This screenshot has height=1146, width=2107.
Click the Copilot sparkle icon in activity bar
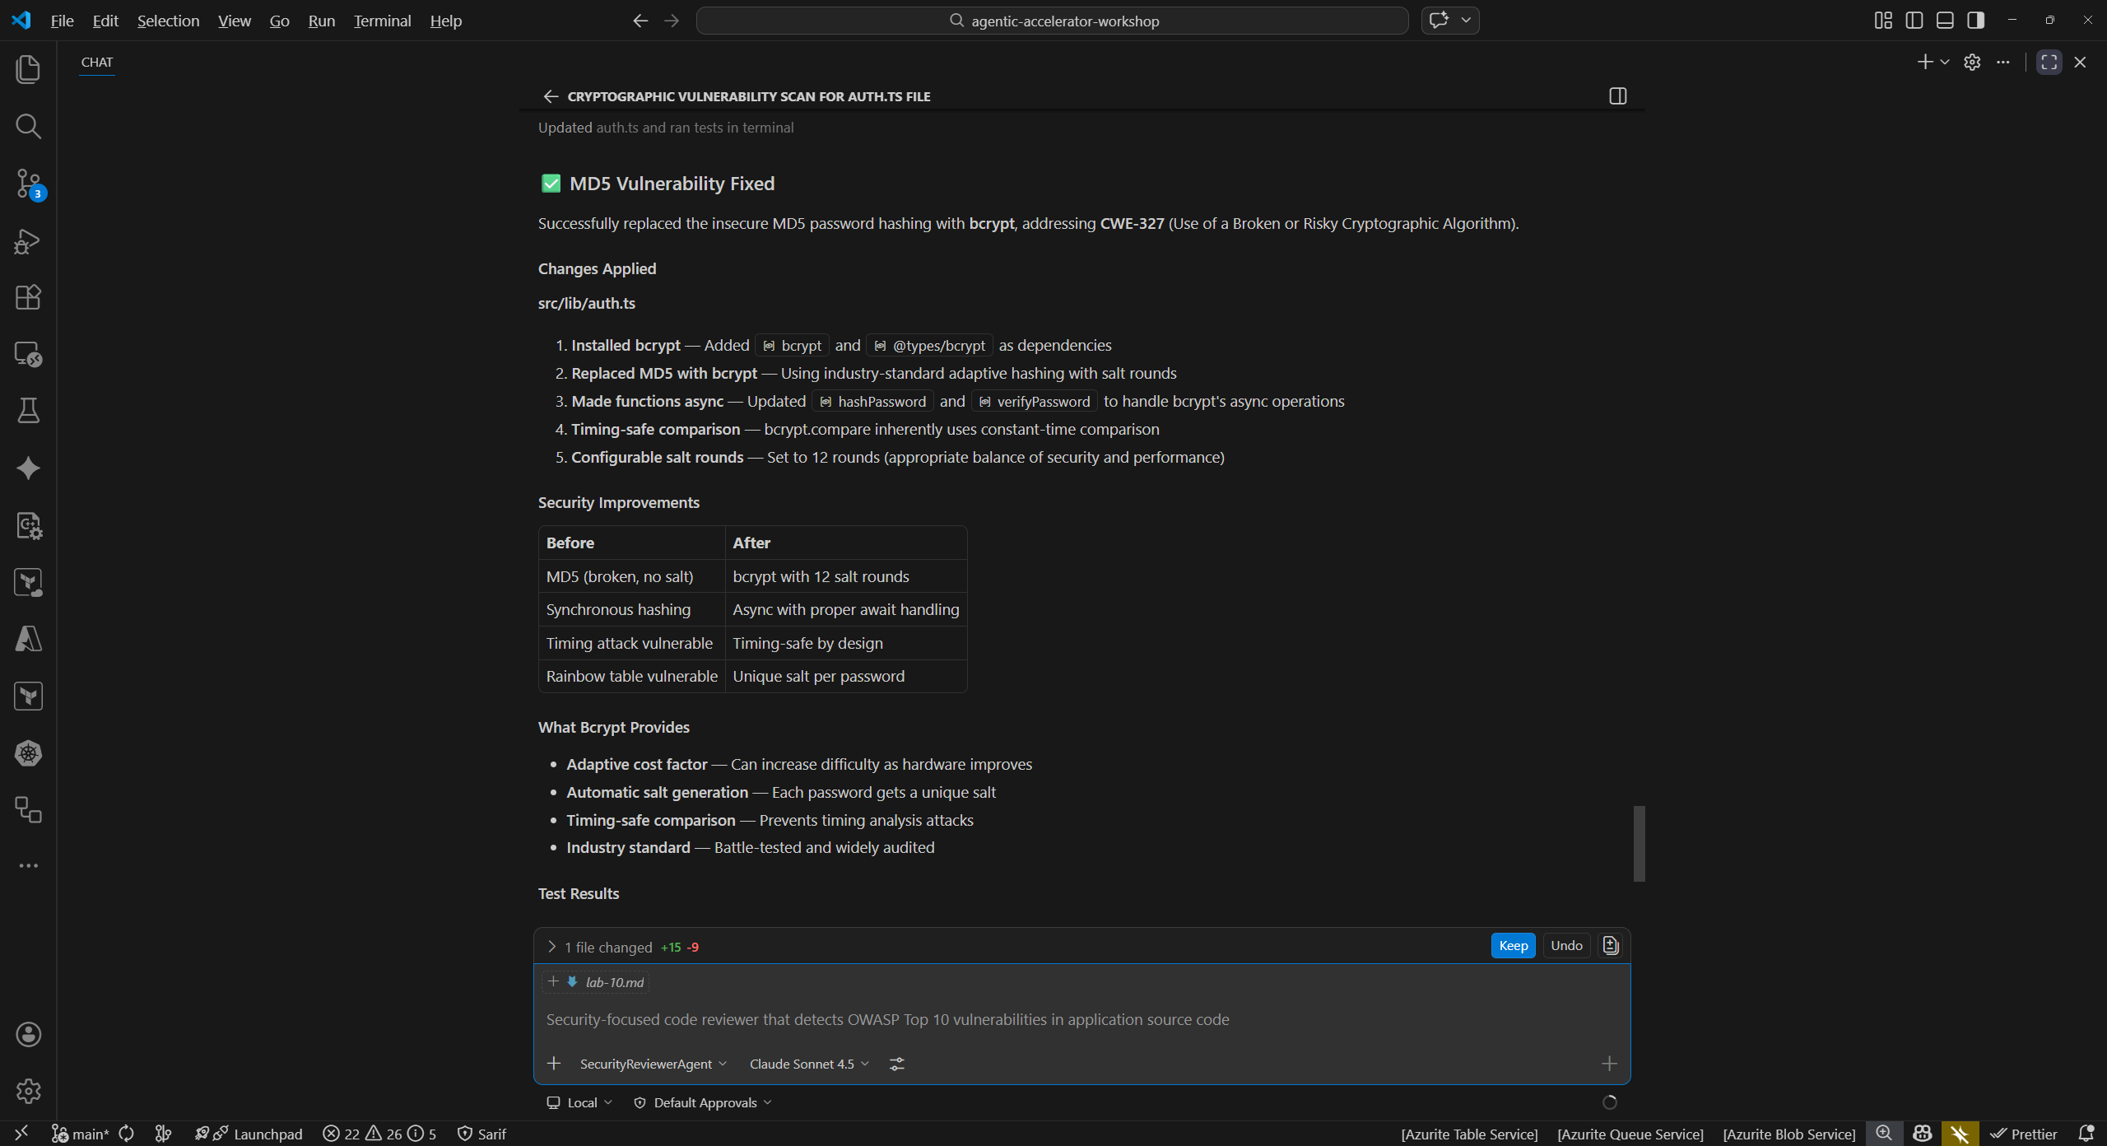tap(29, 468)
